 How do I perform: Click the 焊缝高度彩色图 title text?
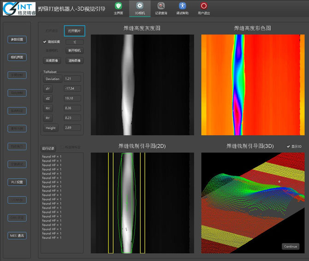(252, 28)
